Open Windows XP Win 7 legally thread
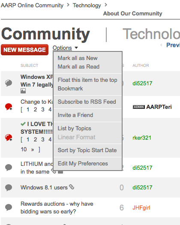This screenshot has width=180, height=225. pos(37,81)
